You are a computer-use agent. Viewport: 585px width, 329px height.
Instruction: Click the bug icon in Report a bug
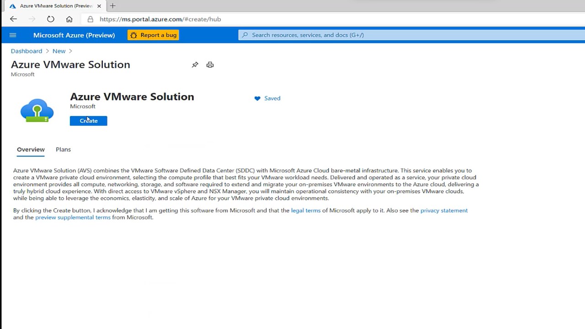point(133,35)
